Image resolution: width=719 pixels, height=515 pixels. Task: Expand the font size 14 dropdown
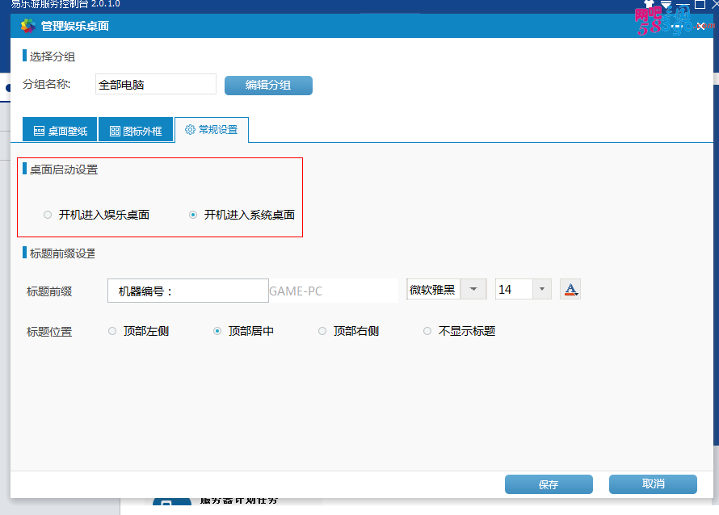542,289
